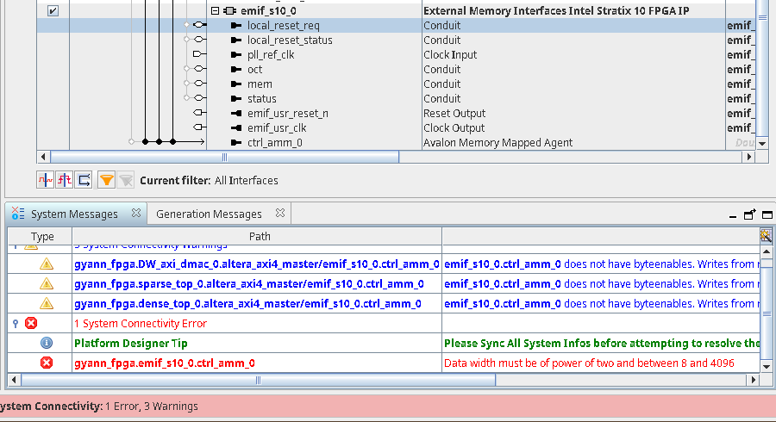Click warning icon for sparse_top_0 row

pyautogui.click(x=47, y=283)
